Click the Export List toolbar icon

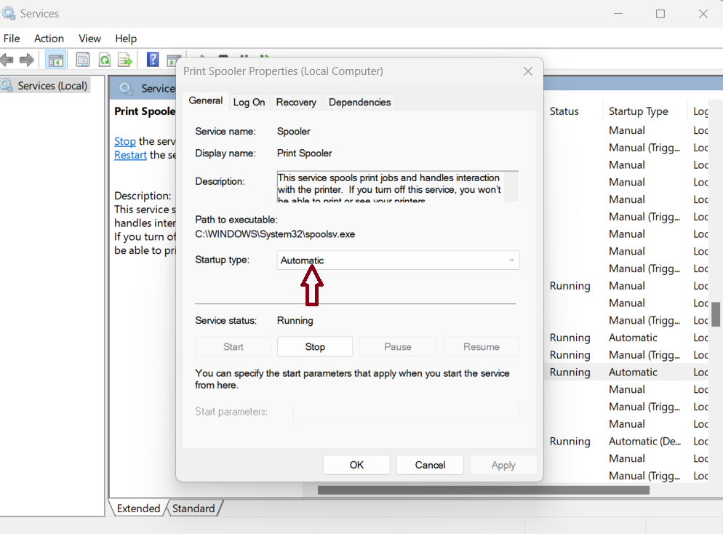[x=125, y=60]
